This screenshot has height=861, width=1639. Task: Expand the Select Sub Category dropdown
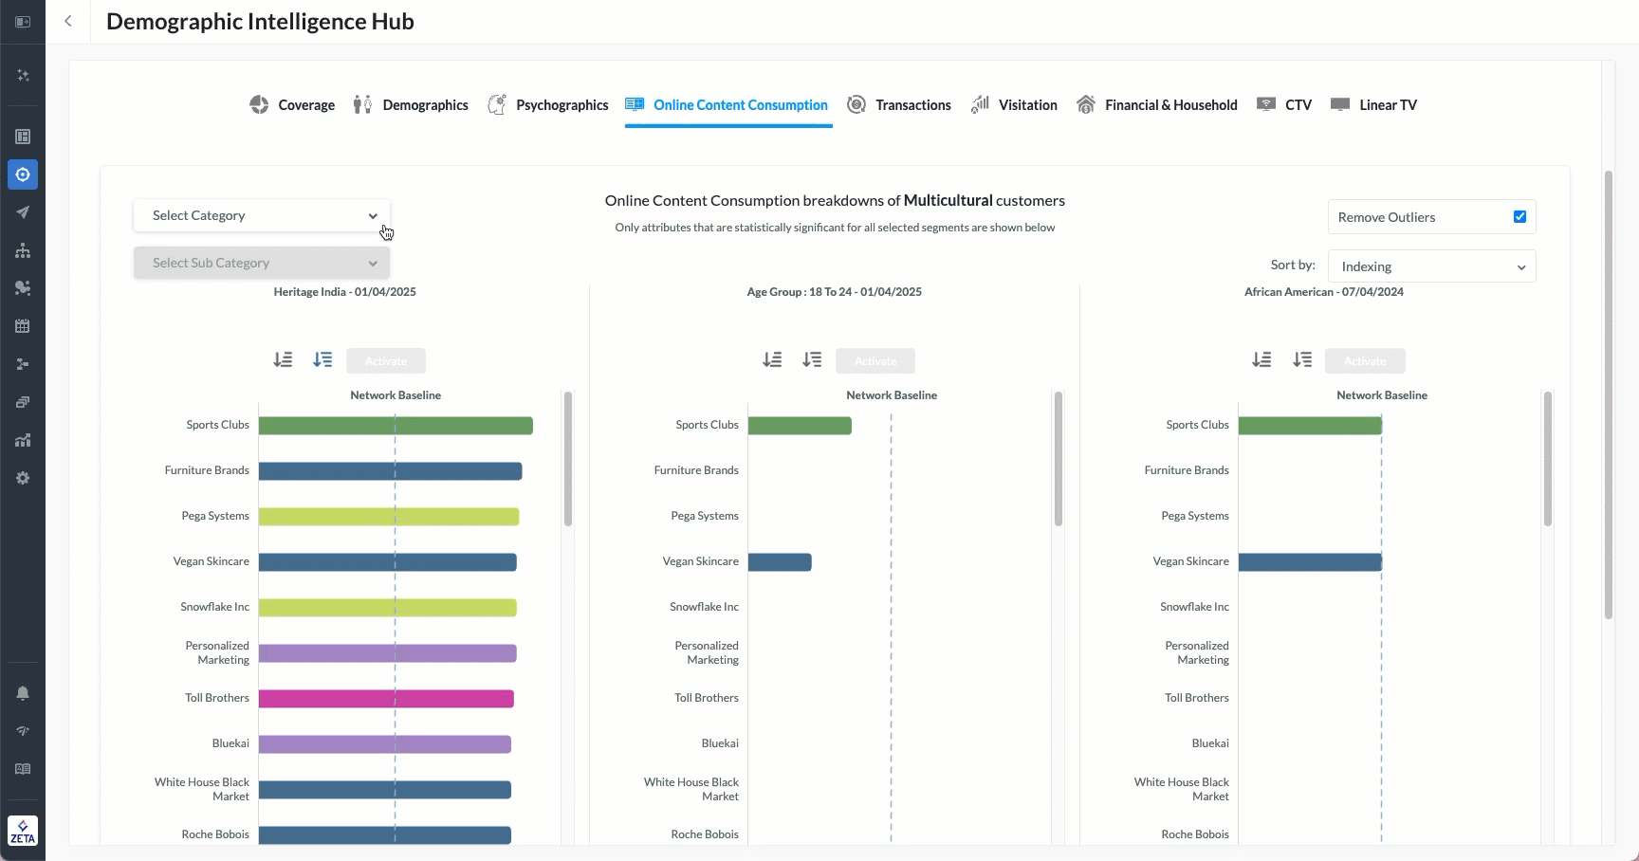(x=262, y=264)
